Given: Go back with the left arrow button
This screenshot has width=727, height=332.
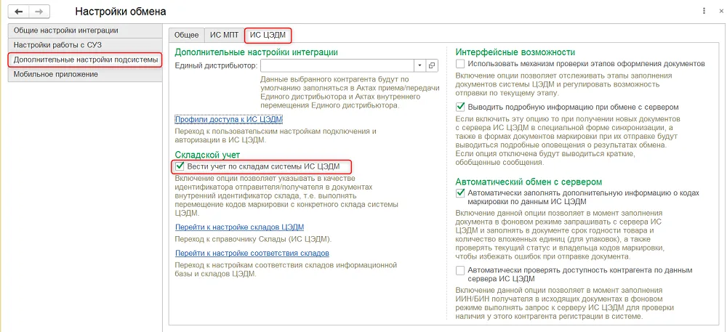Looking at the screenshot, I should click(x=19, y=11).
